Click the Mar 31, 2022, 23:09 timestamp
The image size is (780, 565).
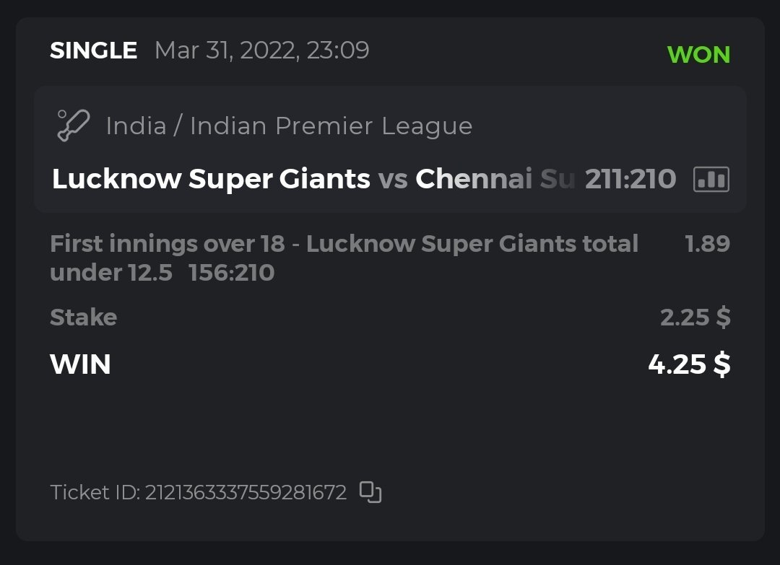[261, 51]
